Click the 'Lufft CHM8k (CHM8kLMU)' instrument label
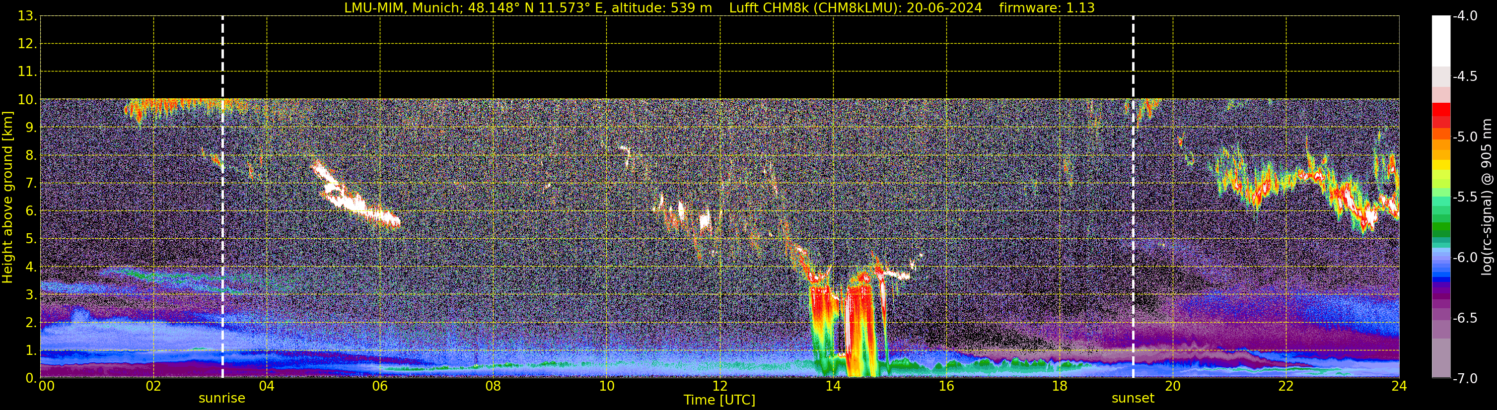Viewport: 1497px width, 410px height. [814, 8]
